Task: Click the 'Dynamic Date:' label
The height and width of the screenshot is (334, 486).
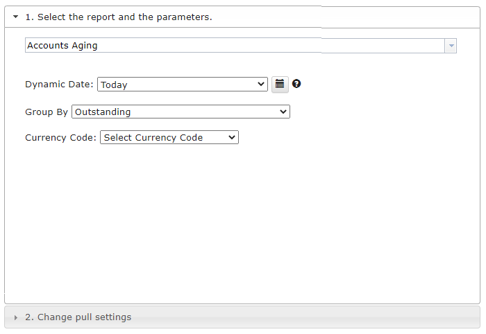Action: (x=59, y=85)
